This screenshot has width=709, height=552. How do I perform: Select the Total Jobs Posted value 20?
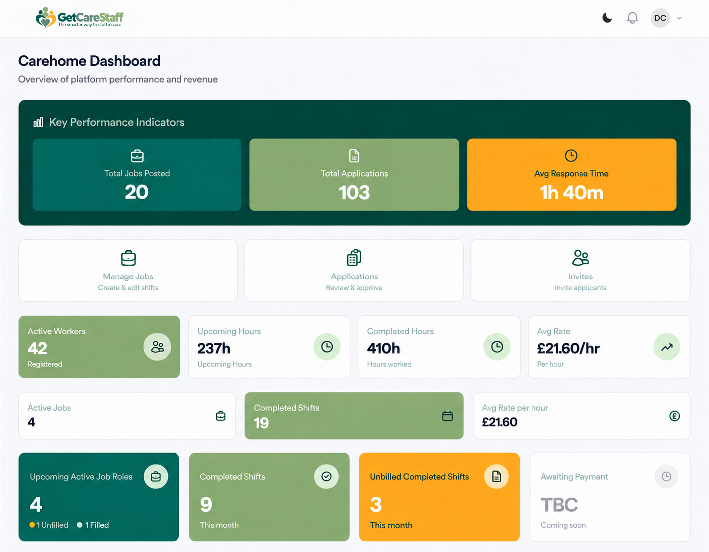tap(137, 192)
